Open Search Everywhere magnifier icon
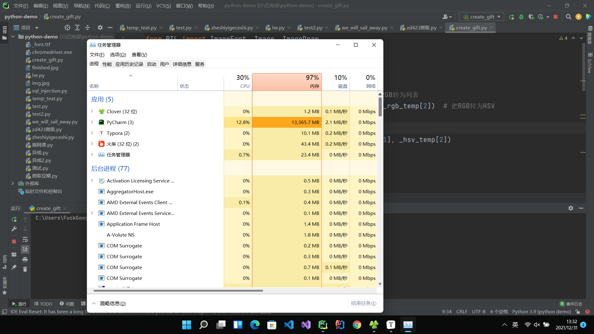The image size is (594, 334). click(568, 17)
